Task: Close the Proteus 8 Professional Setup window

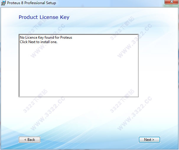Action: coord(171,2)
